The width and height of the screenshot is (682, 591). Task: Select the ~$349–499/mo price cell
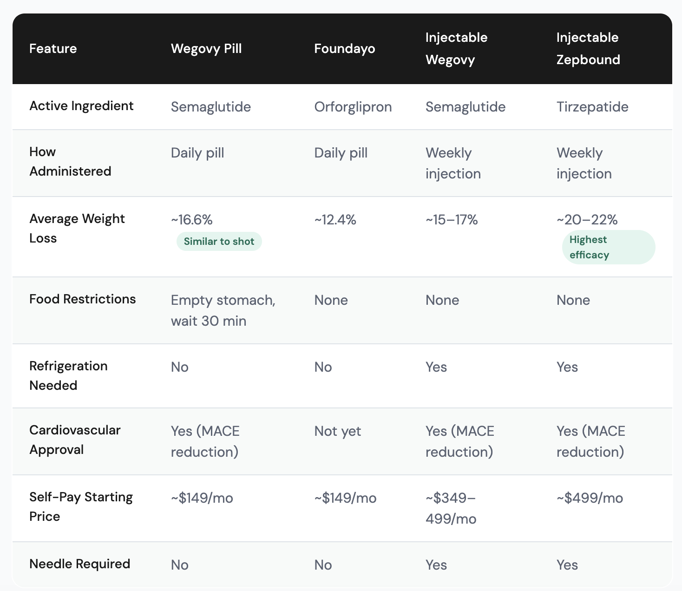[x=451, y=508]
